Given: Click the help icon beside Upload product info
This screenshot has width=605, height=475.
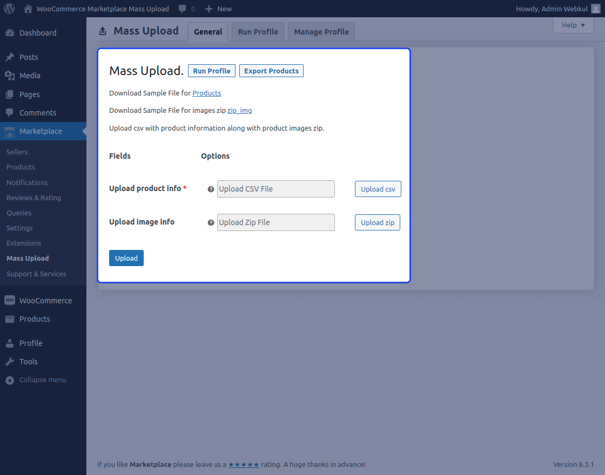Looking at the screenshot, I should pos(210,189).
